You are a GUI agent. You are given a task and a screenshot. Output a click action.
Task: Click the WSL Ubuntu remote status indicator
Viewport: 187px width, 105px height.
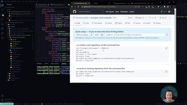coord(7,104)
